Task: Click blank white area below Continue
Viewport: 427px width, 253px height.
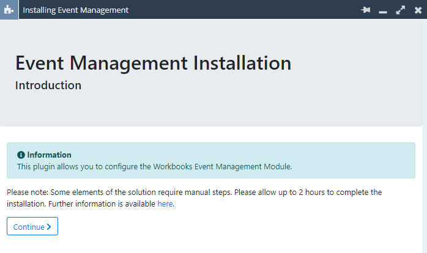Action: click(x=214, y=243)
